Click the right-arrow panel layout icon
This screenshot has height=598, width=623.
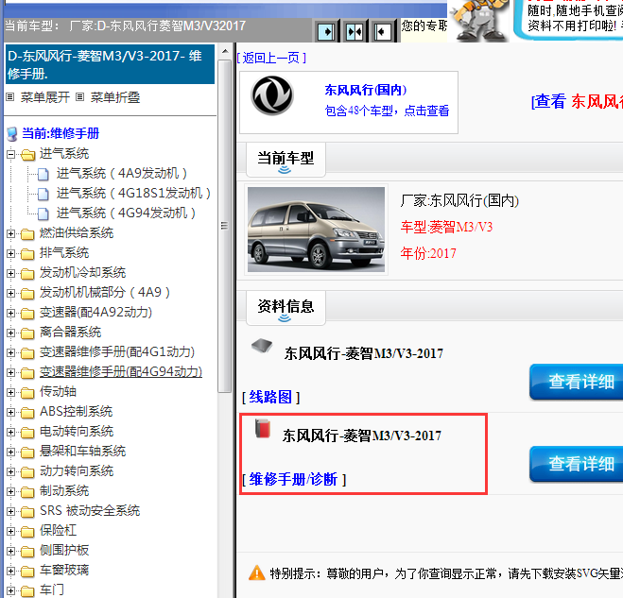click(x=326, y=31)
